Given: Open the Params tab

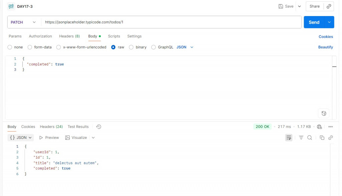Looking at the screenshot, I should click(x=15, y=36).
